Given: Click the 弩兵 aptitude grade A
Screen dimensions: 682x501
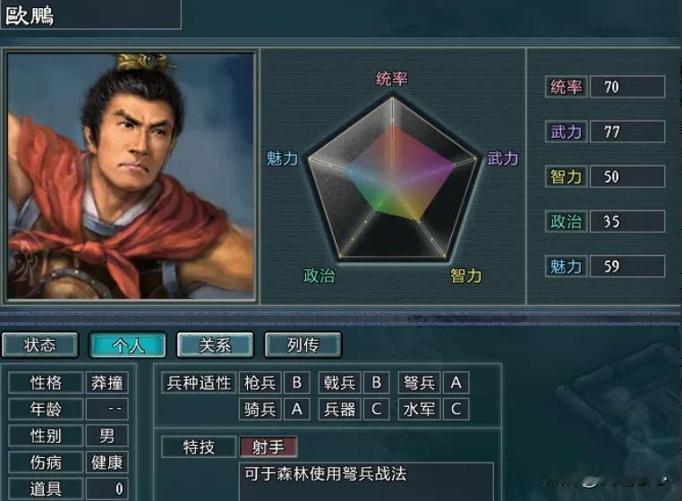Looking at the screenshot, I should tap(456, 383).
